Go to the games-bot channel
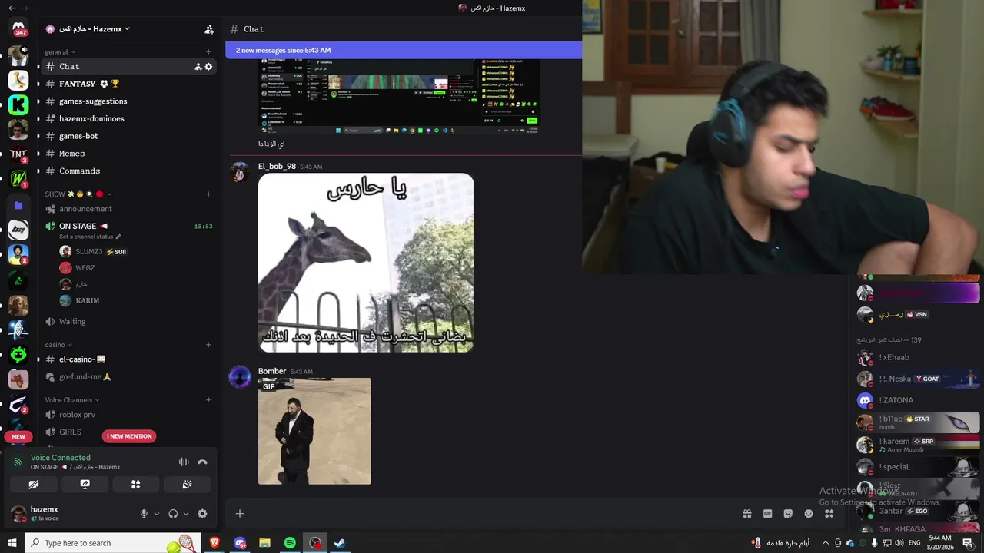The image size is (984, 553). tap(128, 136)
